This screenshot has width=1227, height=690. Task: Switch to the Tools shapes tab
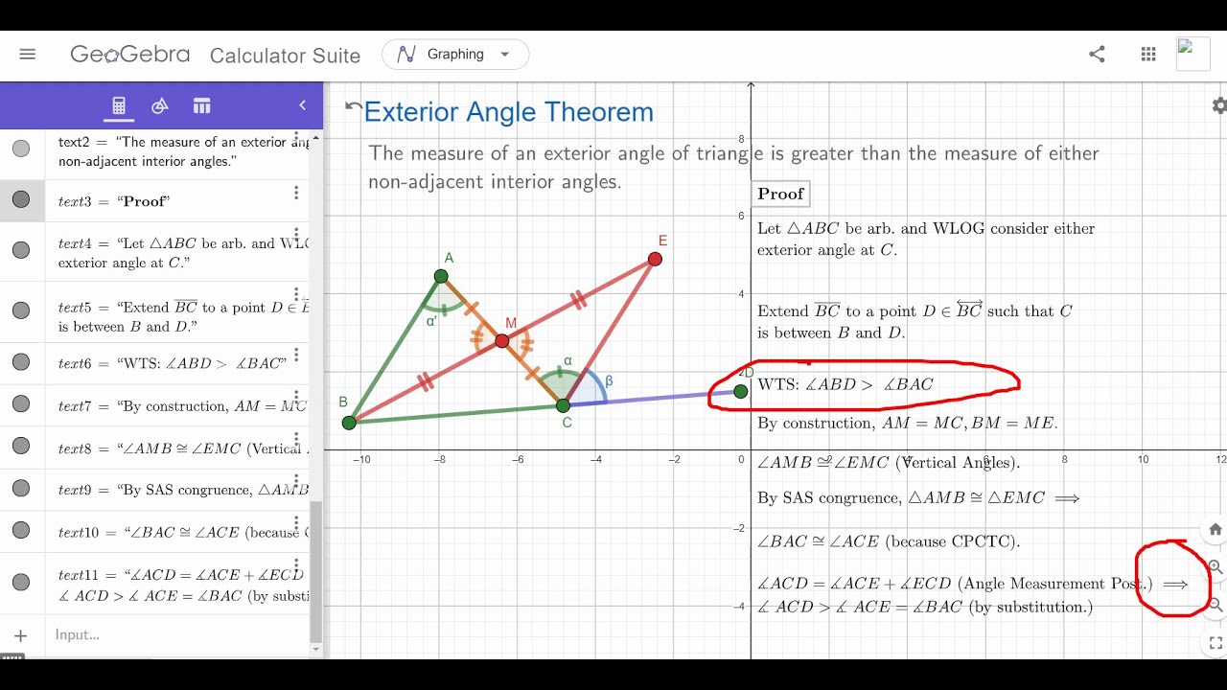coord(160,106)
